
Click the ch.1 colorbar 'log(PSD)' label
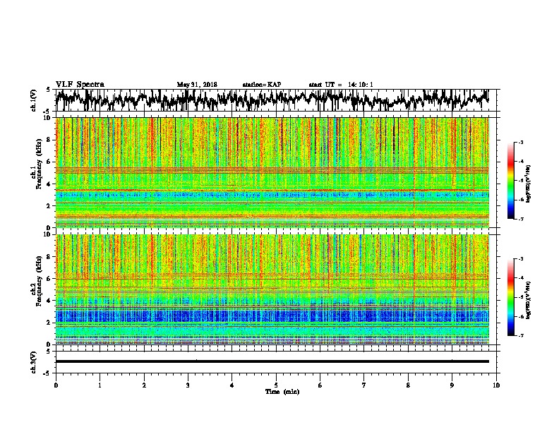528,184
